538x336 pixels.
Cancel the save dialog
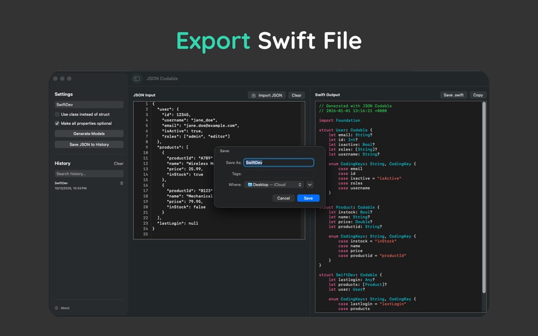coord(283,198)
